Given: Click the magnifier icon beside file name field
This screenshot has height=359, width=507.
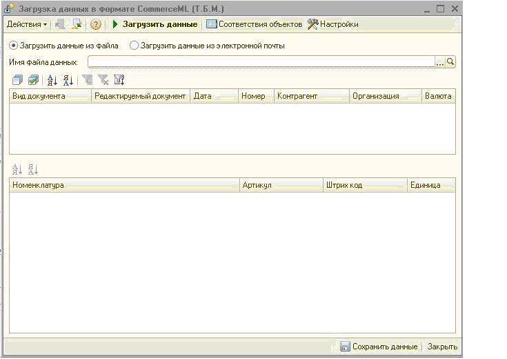Looking at the screenshot, I should coord(450,62).
